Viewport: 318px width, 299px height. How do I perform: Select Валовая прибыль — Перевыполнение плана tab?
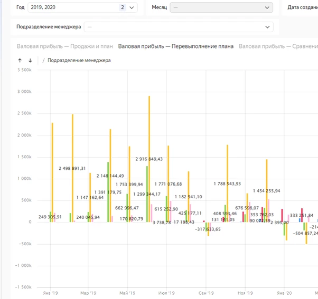(175, 46)
